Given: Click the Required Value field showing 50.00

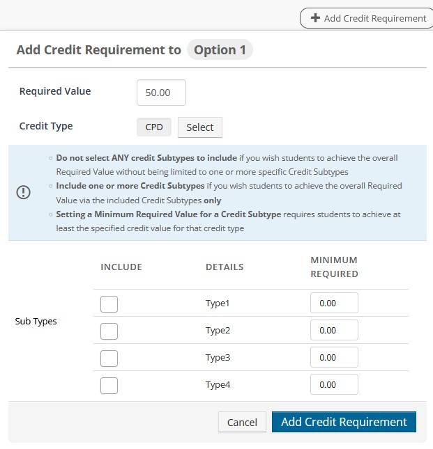Looking at the screenshot, I should pyautogui.click(x=161, y=93).
